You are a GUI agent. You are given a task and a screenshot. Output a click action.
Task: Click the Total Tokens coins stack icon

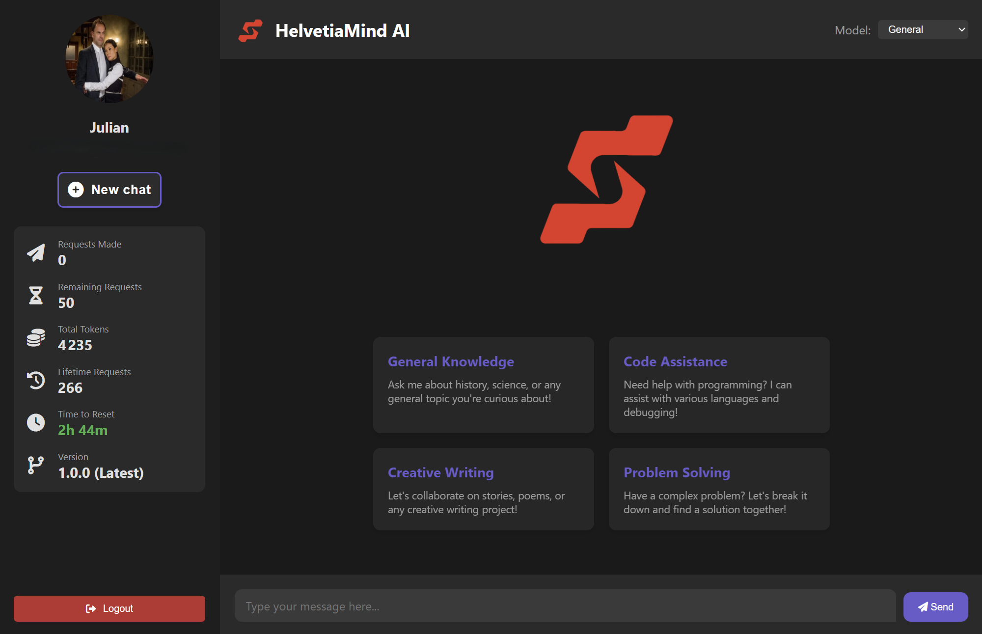36,336
